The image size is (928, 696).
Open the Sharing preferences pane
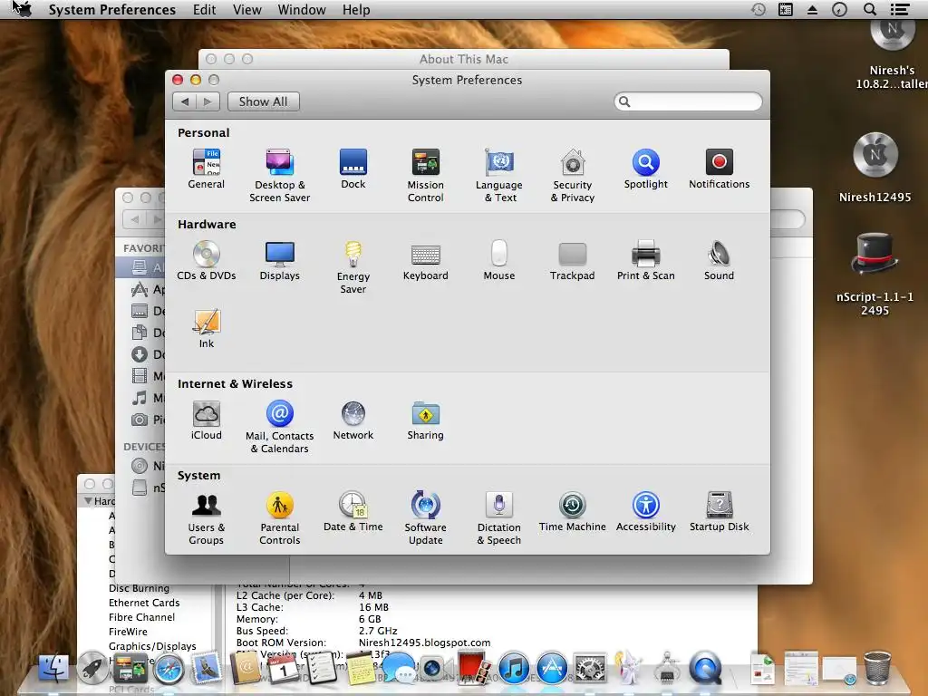426,420
